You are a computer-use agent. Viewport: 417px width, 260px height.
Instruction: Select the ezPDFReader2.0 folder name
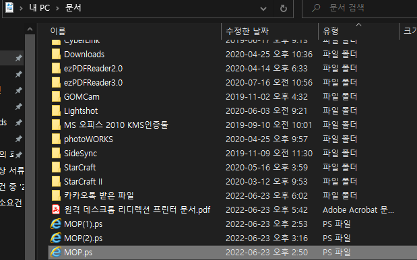pyautogui.click(x=94, y=68)
